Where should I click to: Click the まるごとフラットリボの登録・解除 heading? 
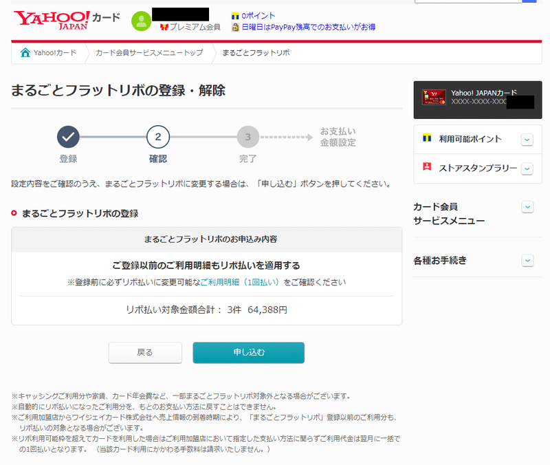[118, 91]
